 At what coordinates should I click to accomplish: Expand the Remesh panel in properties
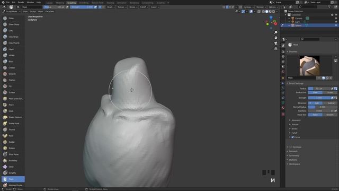(293, 151)
